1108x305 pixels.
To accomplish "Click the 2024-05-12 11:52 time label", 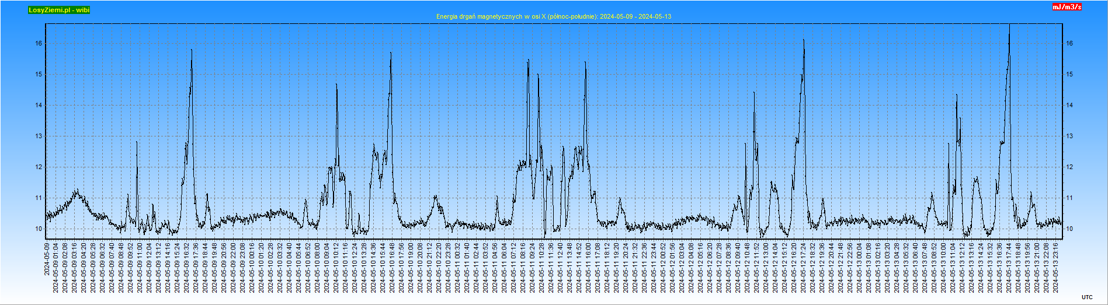I will pos(756,268).
